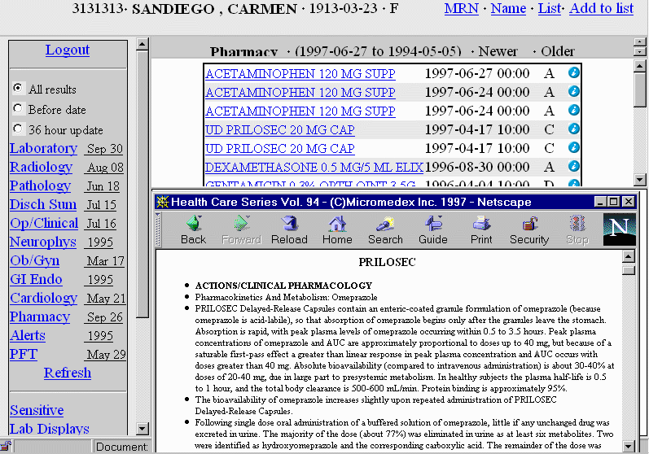
Task: Choose the 36 hour update option
Action: [19, 129]
